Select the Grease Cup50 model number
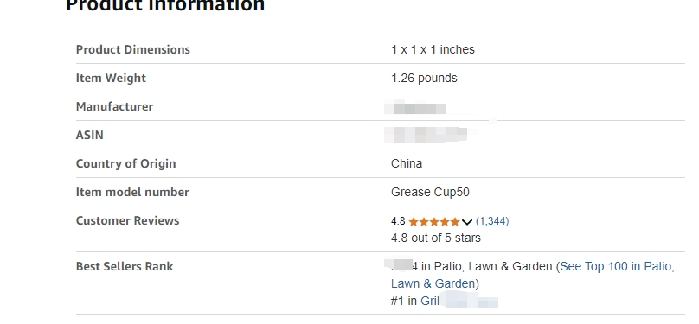This screenshot has width=699, height=324. point(430,193)
